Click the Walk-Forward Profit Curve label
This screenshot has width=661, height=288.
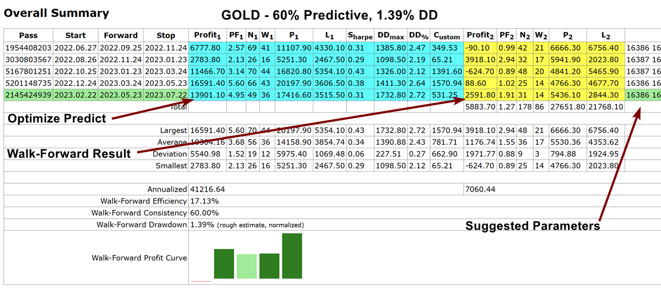pyautogui.click(x=139, y=257)
